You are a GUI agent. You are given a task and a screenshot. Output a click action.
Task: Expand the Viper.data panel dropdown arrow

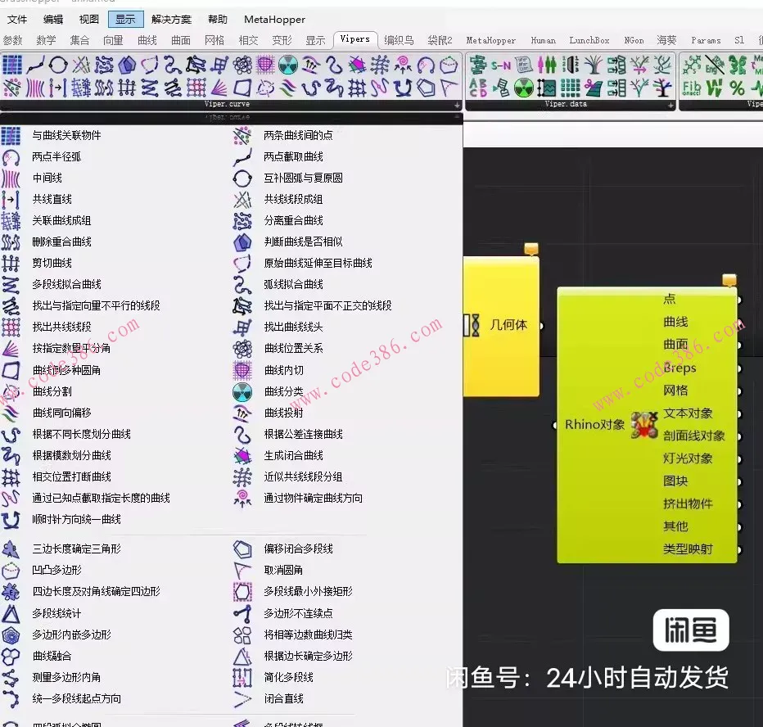[x=670, y=106]
